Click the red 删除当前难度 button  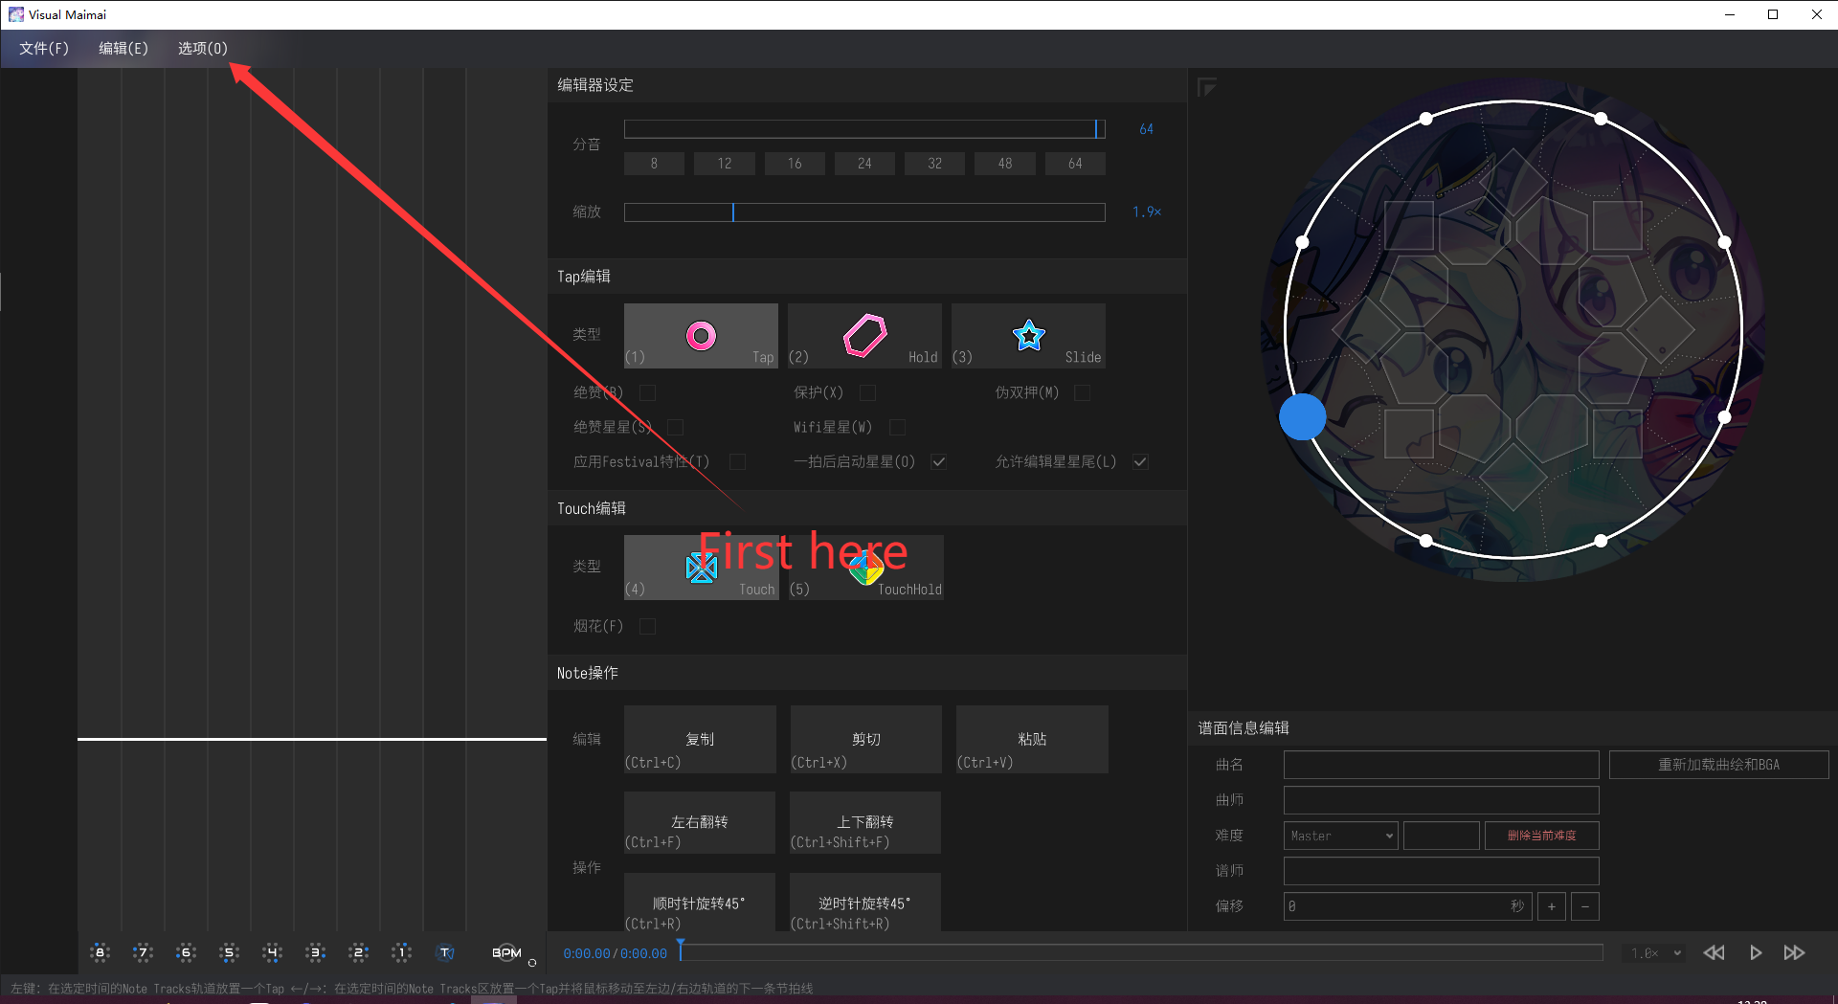pyautogui.click(x=1541, y=836)
